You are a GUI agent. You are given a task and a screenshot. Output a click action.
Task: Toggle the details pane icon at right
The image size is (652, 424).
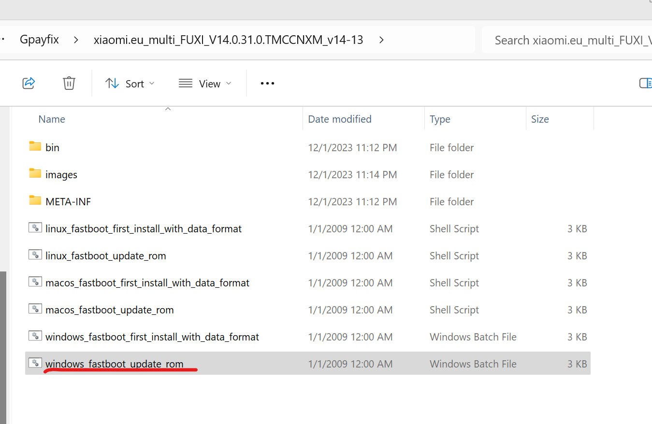(646, 84)
